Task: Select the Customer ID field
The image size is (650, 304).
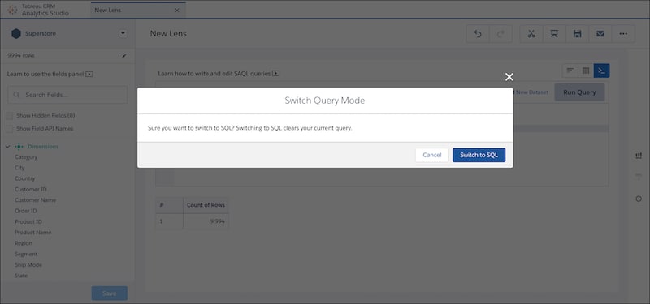Action: [x=31, y=190]
